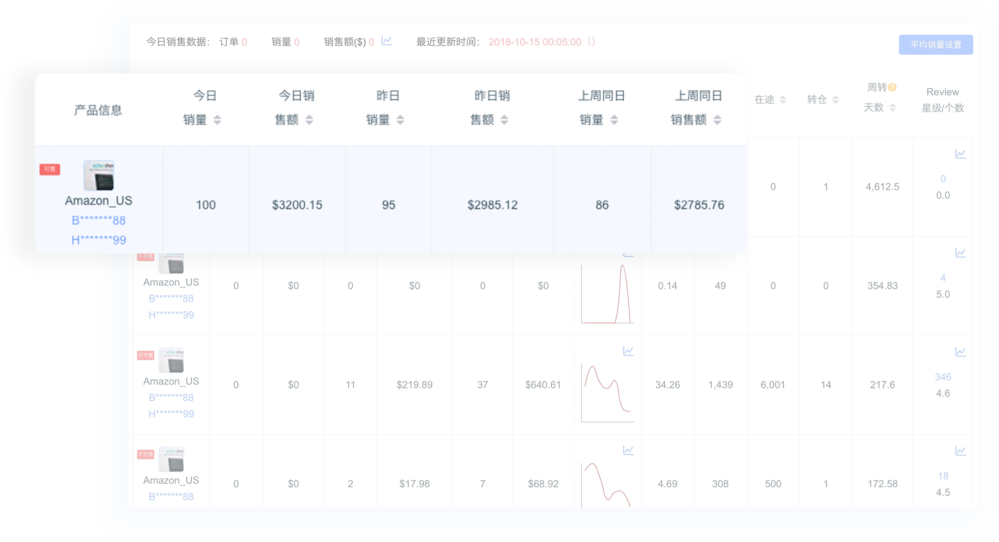
Task: Open sales trend chart icon beside $640.61
Action: tap(628, 351)
